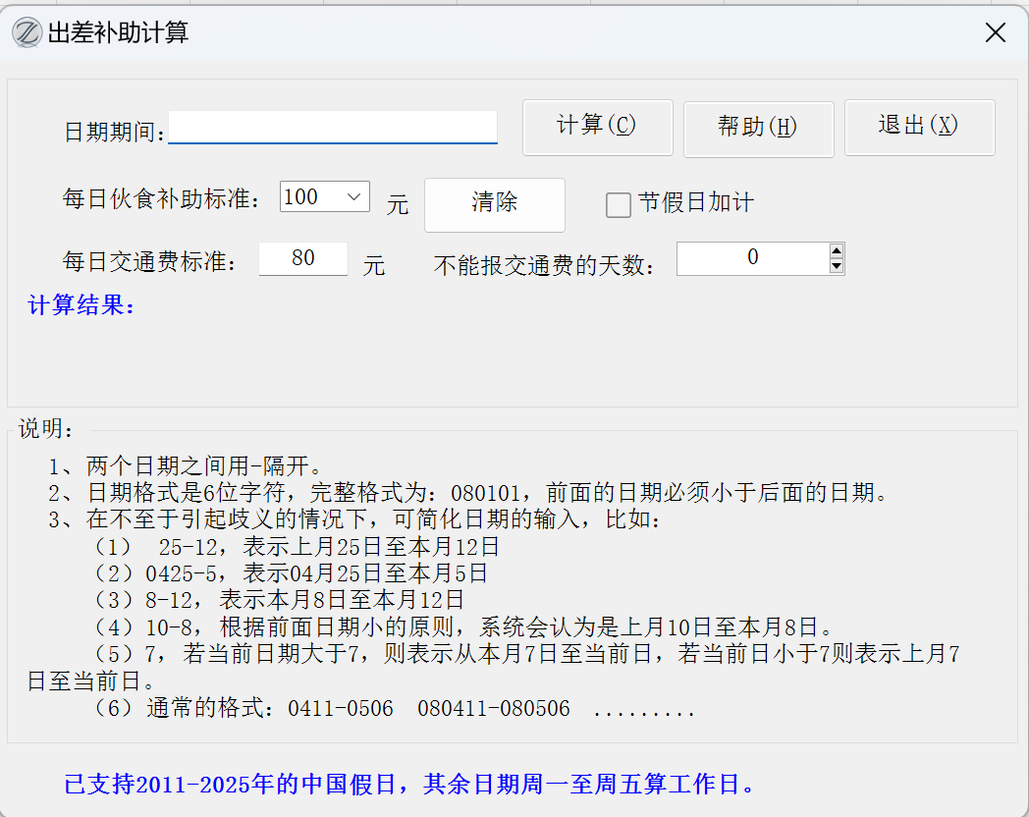Click the 出差补助计算 title text
Image resolution: width=1029 pixels, height=817 pixels.
(118, 32)
